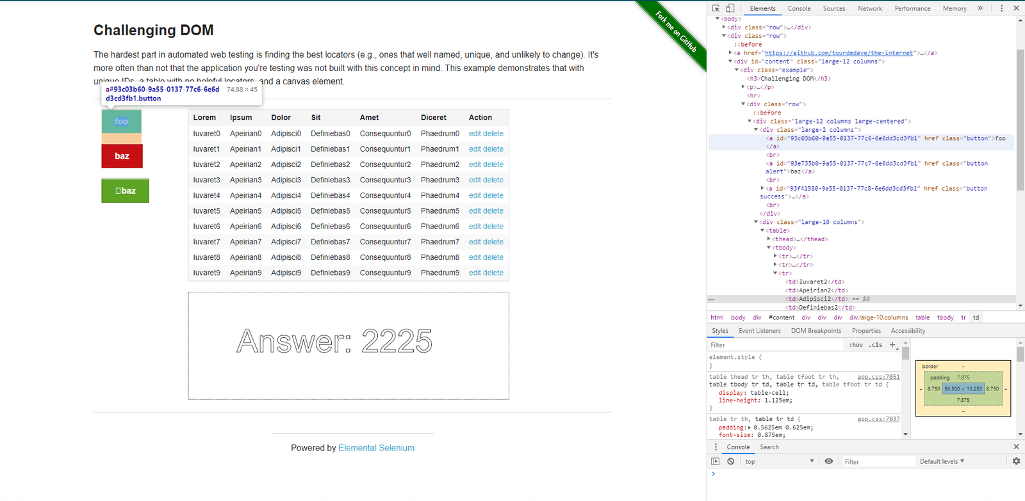Open console settings gear icon
The image size is (1025, 501).
1016,461
